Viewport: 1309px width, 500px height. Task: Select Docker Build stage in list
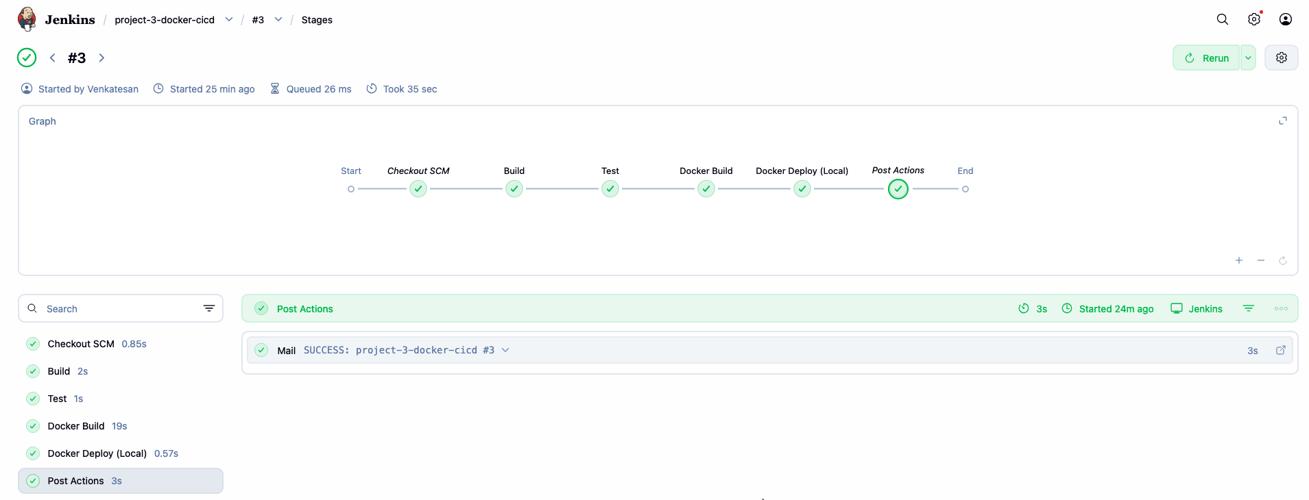(121, 426)
